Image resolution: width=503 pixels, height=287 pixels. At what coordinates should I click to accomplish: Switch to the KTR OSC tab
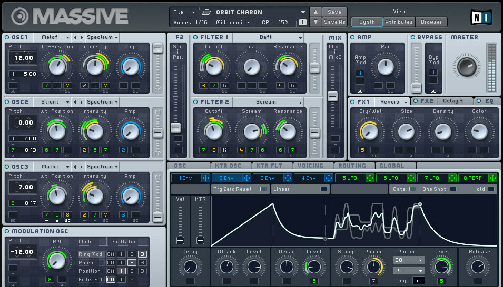tap(231, 166)
